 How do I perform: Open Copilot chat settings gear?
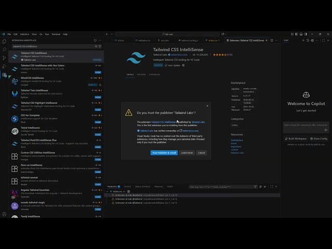coord(312,40)
